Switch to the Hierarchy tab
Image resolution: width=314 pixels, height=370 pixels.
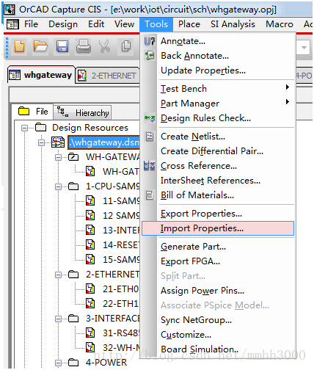(83, 112)
